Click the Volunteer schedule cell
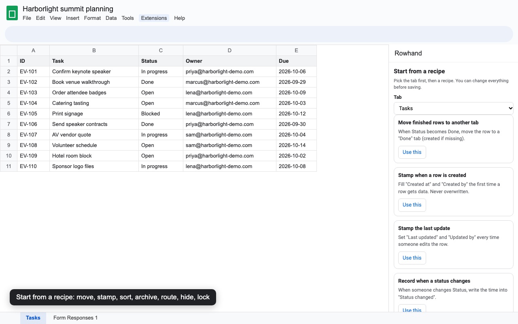The height and width of the screenshot is (324, 518). tap(94, 145)
